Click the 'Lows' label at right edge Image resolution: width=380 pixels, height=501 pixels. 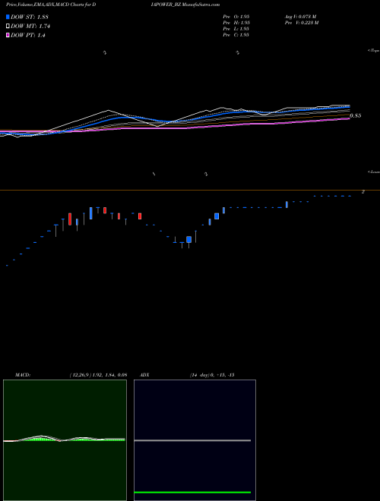374,172
